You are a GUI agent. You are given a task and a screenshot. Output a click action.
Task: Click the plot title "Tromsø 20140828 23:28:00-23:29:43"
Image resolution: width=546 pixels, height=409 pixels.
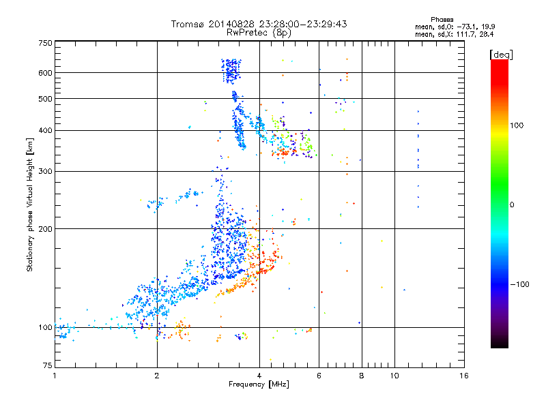point(259,24)
